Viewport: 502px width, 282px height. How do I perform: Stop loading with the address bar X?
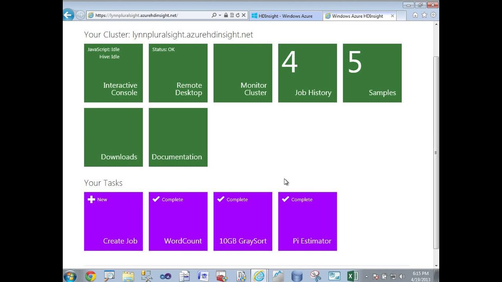point(244,15)
